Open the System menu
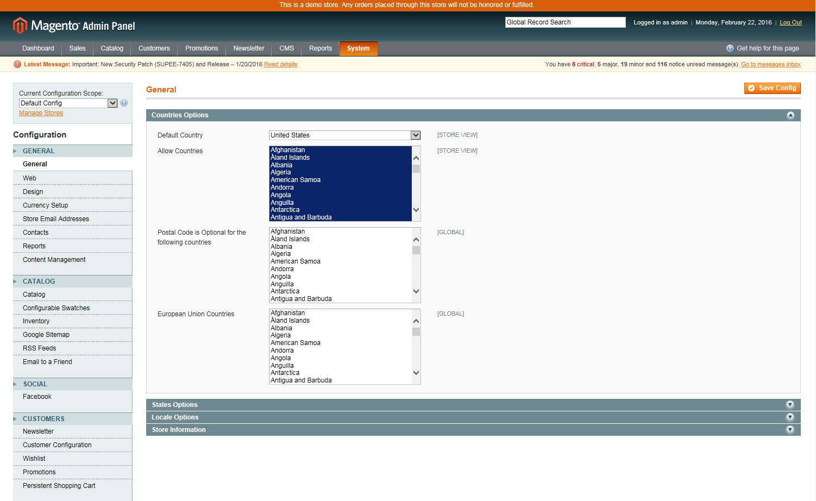 click(x=359, y=48)
